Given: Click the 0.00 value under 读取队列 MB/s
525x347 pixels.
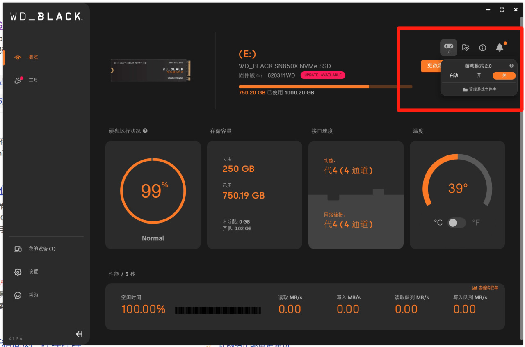Looking at the screenshot, I should (406, 309).
